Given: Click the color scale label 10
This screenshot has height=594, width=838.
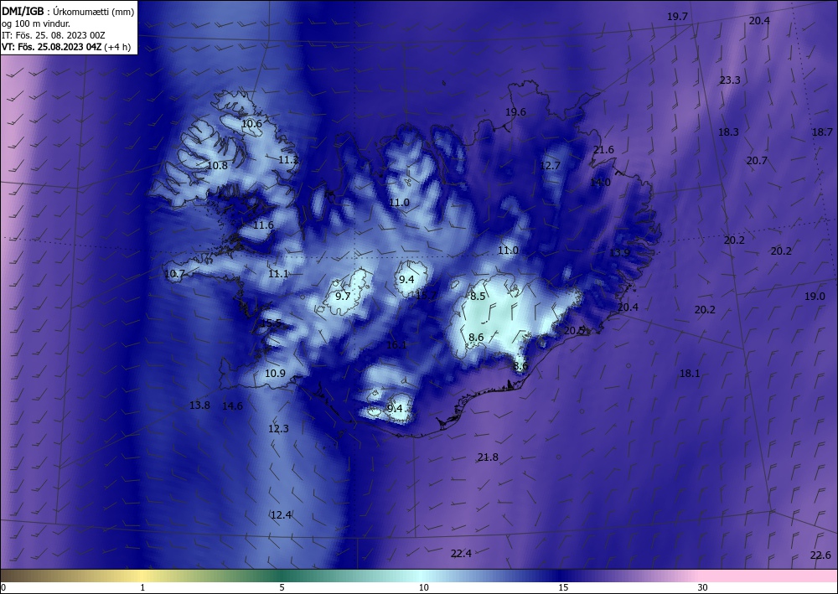Looking at the screenshot, I should 423,587.
